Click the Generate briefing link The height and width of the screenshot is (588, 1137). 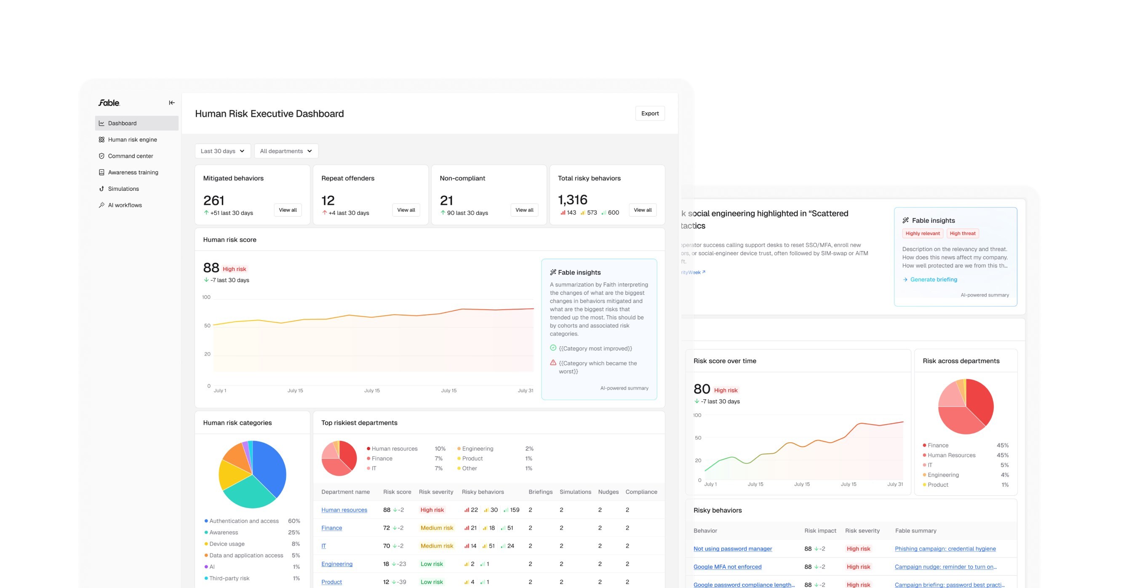pos(933,279)
